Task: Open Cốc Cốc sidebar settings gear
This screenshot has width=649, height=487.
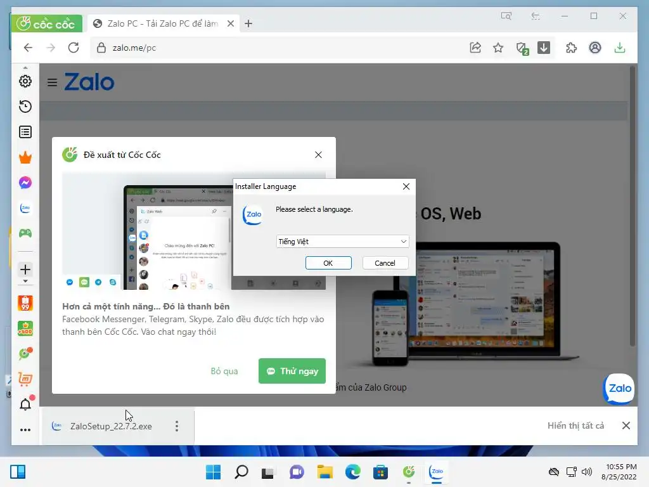Action: coord(25,81)
